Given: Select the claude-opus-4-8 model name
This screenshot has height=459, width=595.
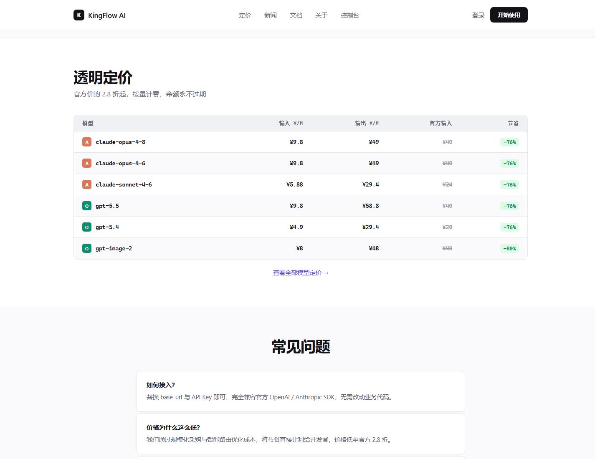Looking at the screenshot, I should 120,142.
